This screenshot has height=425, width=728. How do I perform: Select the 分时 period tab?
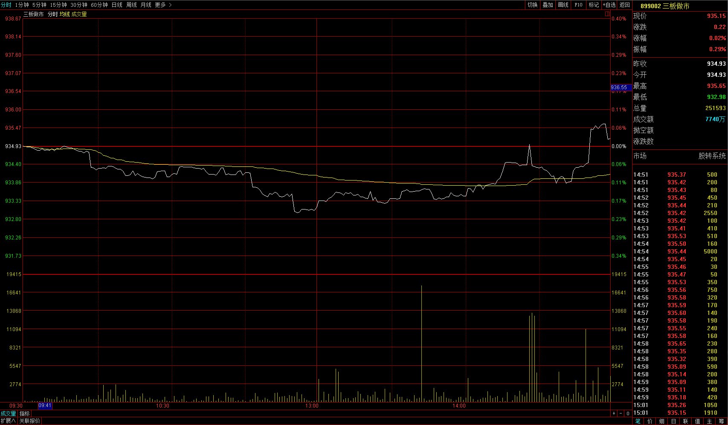tap(6, 5)
